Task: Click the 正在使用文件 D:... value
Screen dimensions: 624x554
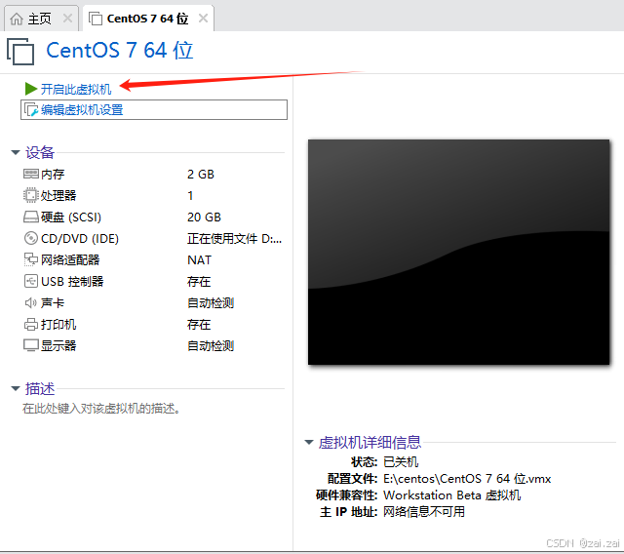Action: (x=234, y=238)
